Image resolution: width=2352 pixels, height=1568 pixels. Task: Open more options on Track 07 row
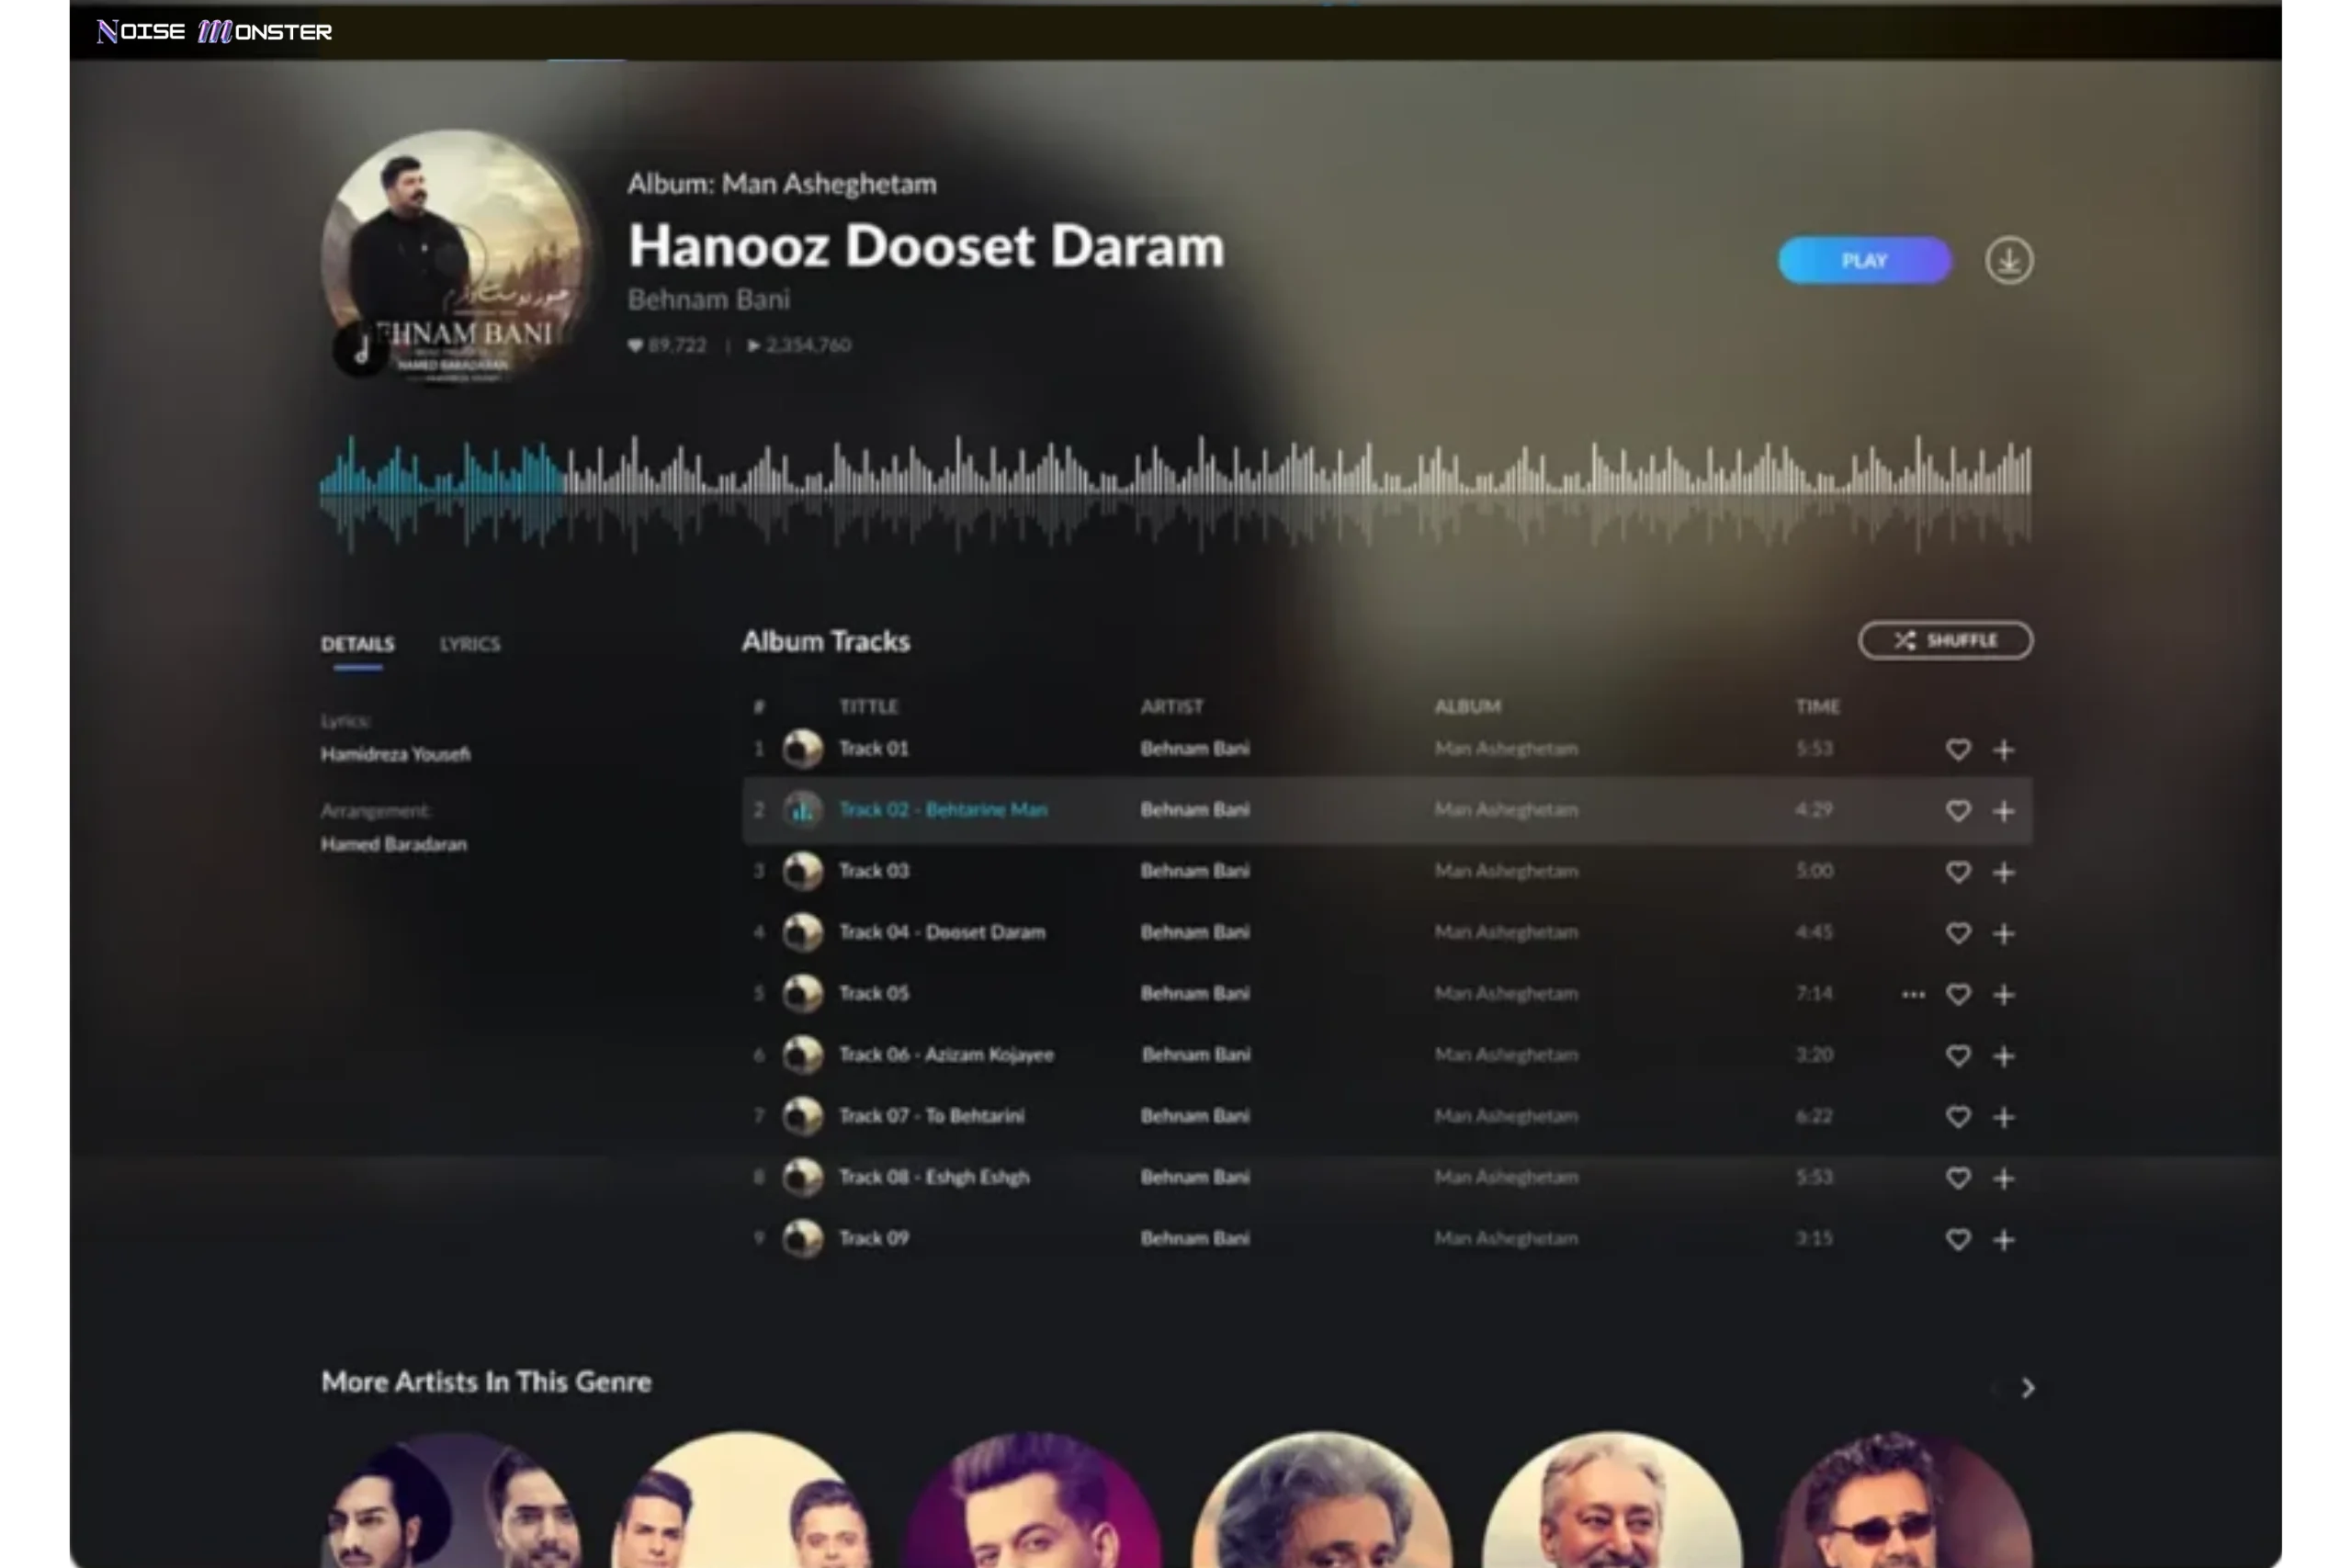coord(1913,1117)
